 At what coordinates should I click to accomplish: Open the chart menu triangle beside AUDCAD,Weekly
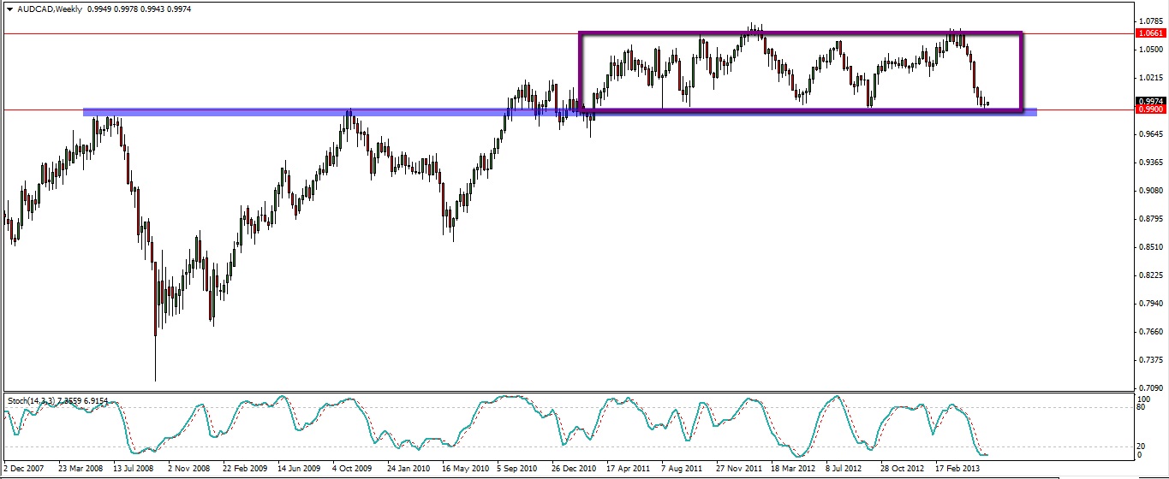(9, 9)
